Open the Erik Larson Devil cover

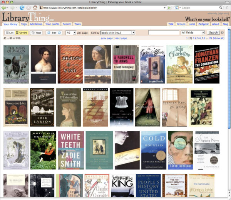pos(42,107)
